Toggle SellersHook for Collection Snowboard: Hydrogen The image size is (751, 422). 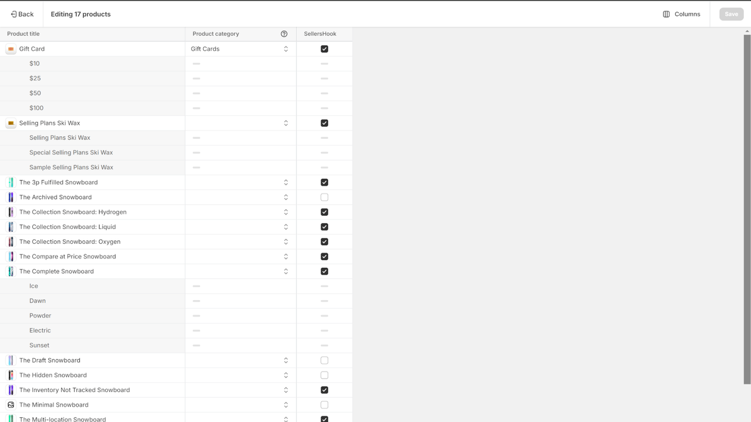click(324, 212)
